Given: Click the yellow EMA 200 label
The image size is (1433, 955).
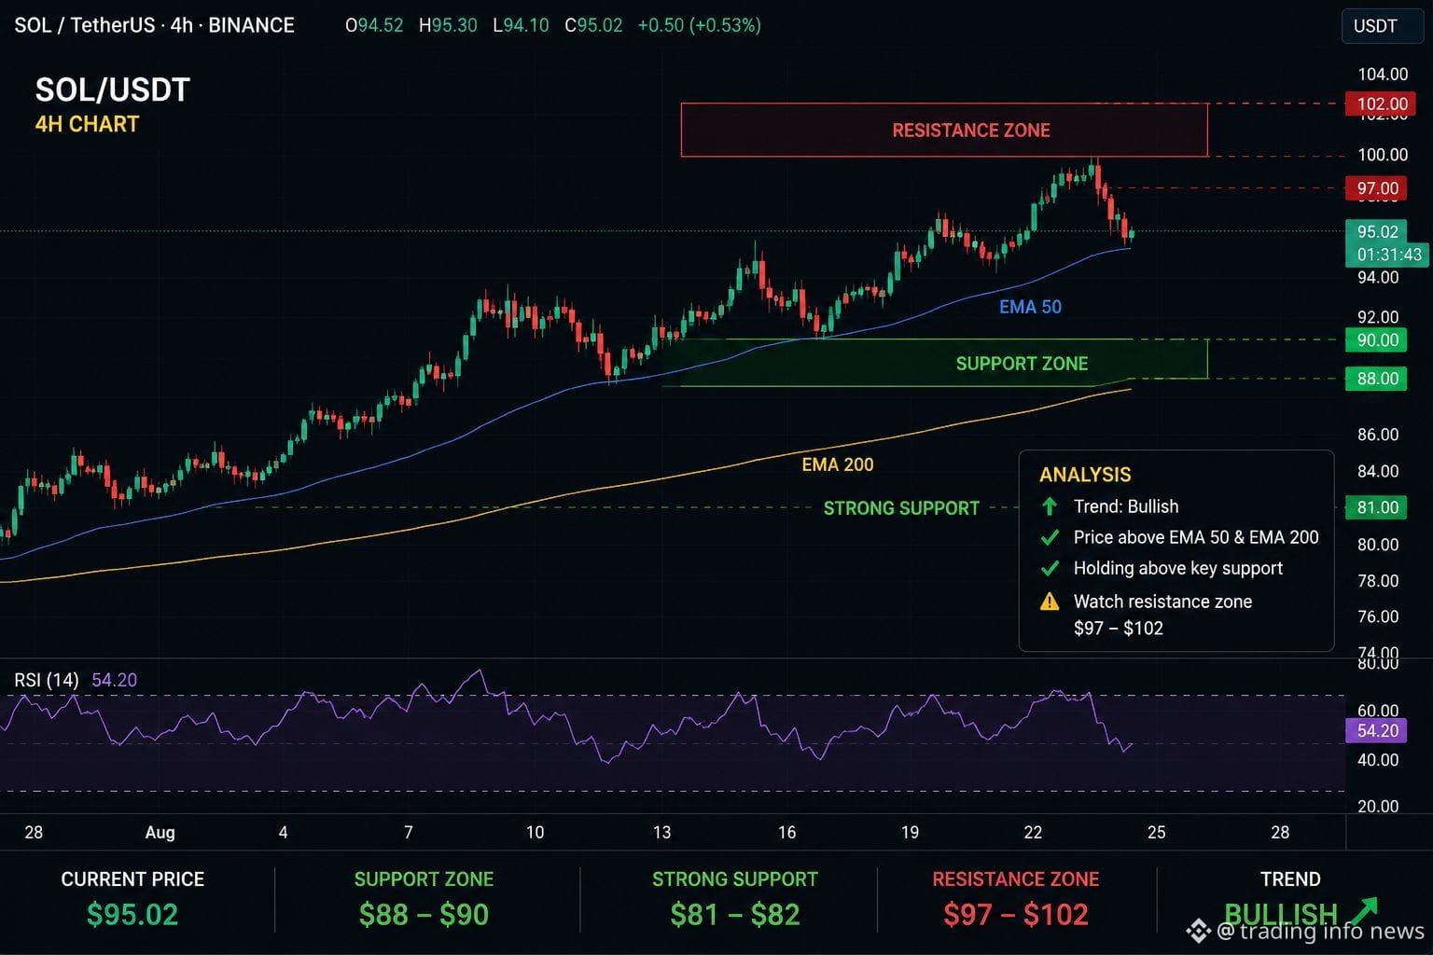Looking at the screenshot, I should click(838, 464).
